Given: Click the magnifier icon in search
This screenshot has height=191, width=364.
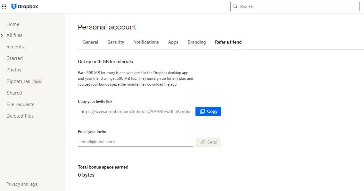Looking at the screenshot, I should [236, 7].
